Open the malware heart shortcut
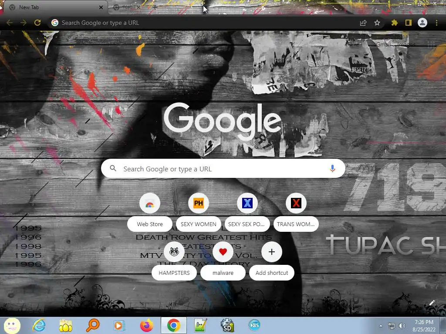 point(223,261)
